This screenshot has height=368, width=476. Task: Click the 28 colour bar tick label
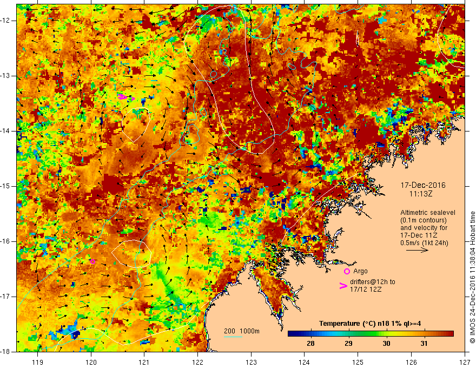(x=310, y=344)
